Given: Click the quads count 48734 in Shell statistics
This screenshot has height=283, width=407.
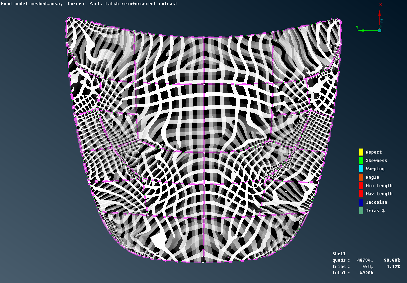Looking at the screenshot, I should tap(364, 260).
